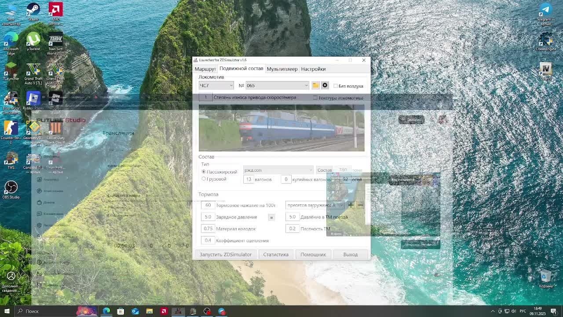563x317 pixels.
Task: Open locomotive settings gear icon
Action: coord(325,85)
